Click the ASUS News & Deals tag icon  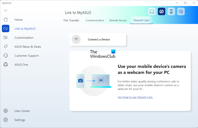[x=6, y=47]
